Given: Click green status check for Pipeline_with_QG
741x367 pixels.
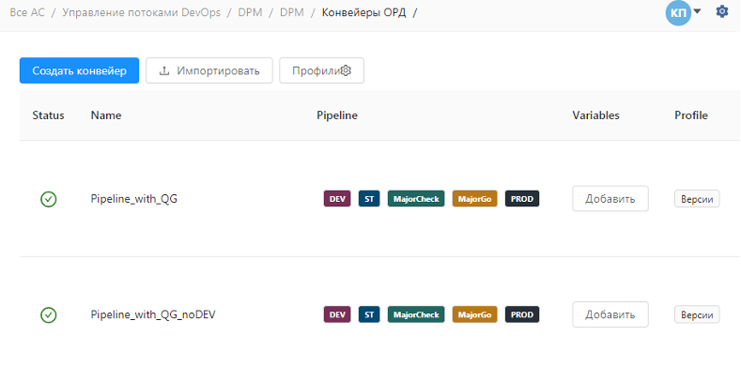Looking at the screenshot, I should coord(49,199).
